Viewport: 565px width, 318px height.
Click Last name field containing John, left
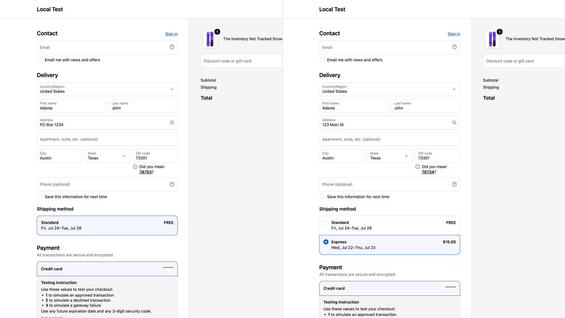click(x=143, y=106)
